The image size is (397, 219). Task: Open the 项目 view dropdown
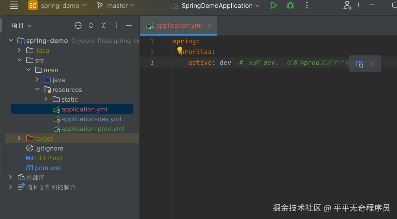tap(22, 25)
